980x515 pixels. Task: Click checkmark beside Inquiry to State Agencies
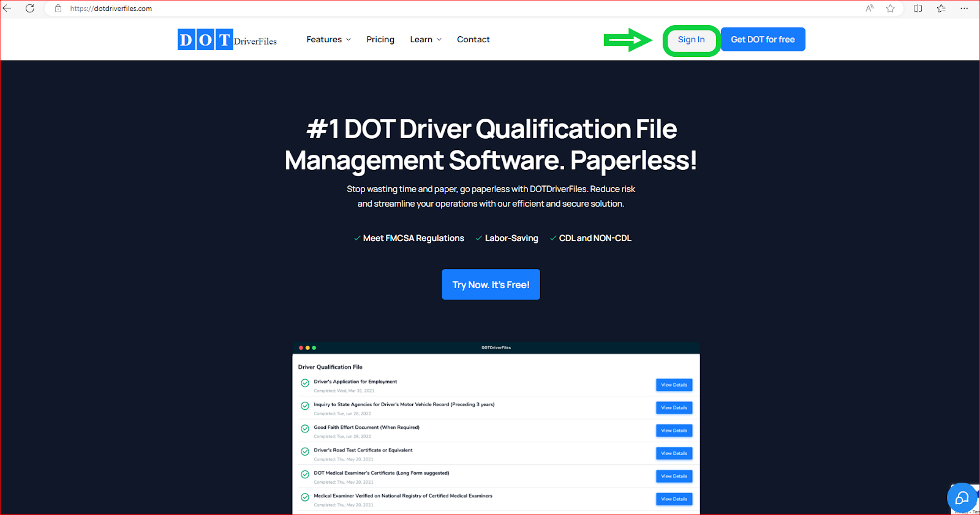point(305,406)
